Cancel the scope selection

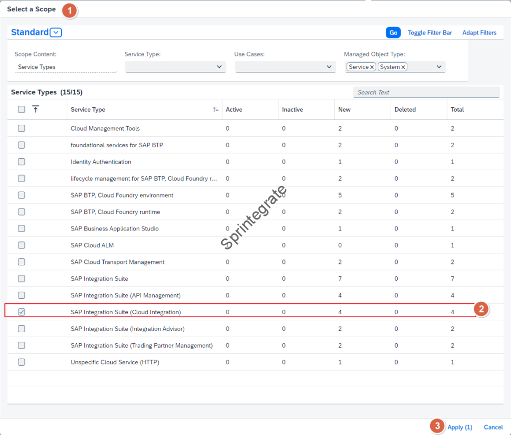click(x=493, y=427)
